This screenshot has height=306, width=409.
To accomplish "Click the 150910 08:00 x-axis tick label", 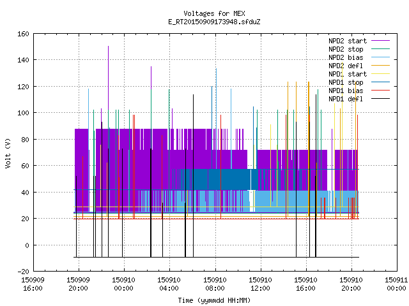I will 215,284.
